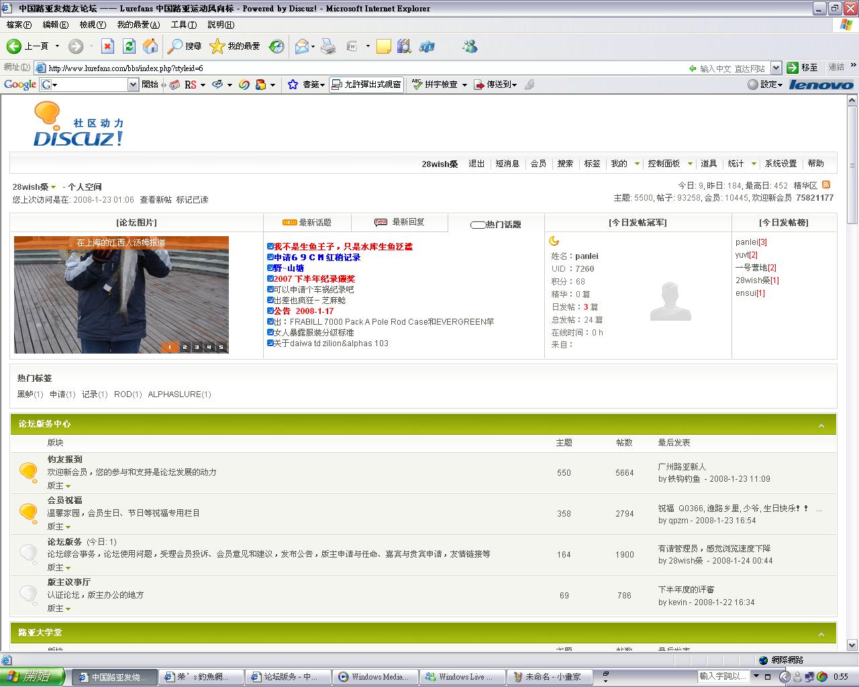Open the 檢視(V) menu
Image resolution: width=859 pixels, height=687 pixels.
click(x=93, y=25)
